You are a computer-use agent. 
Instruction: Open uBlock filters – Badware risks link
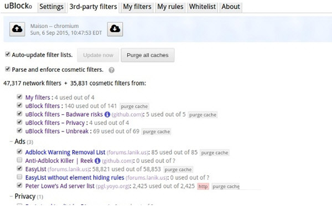(x=64, y=114)
